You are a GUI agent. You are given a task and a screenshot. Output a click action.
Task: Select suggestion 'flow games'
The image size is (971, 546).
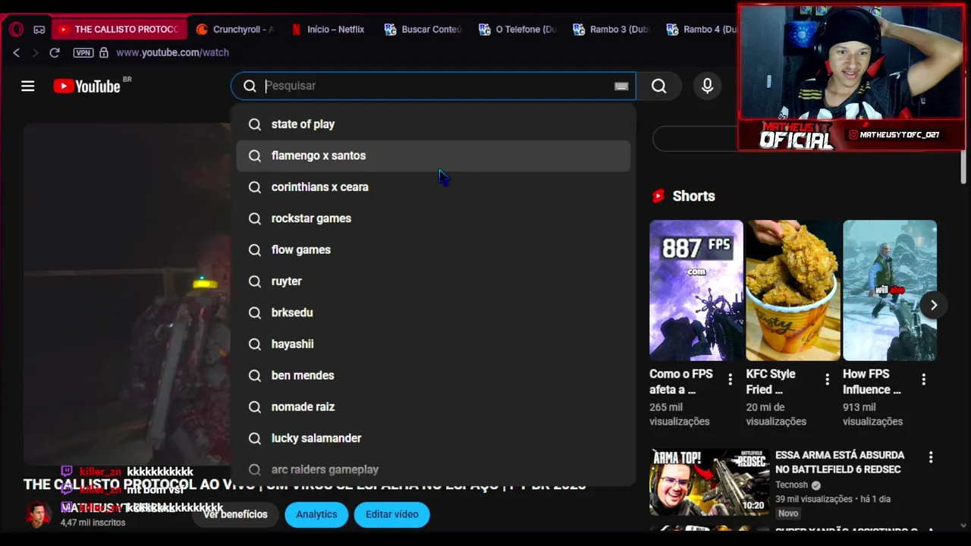point(433,249)
